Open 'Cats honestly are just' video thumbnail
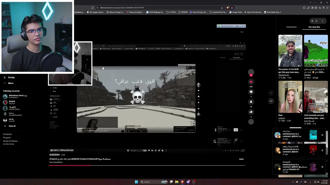 [x=316, y=97]
